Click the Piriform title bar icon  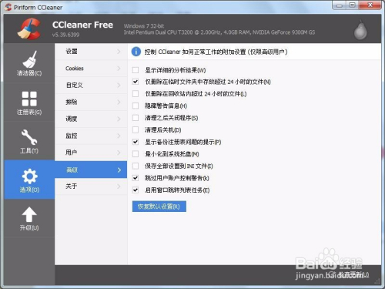pyautogui.click(x=8, y=7)
